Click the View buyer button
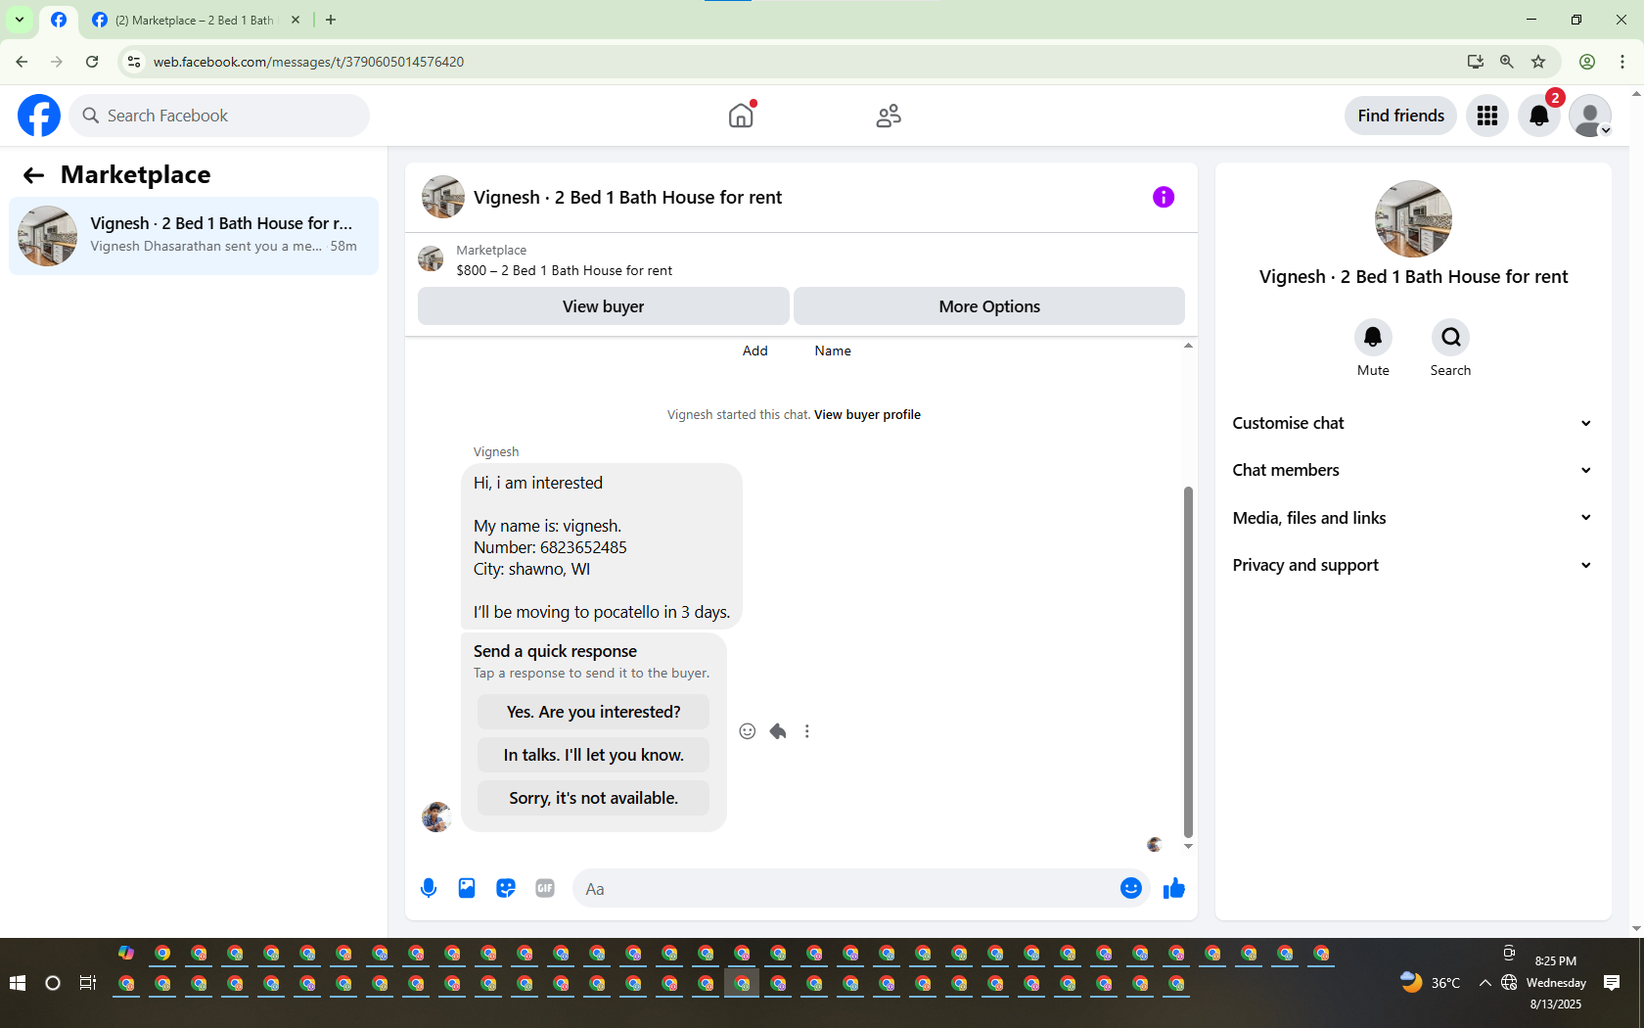 pyautogui.click(x=604, y=306)
